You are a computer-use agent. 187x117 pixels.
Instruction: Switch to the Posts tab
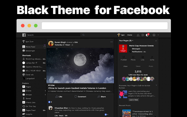[151, 66]
